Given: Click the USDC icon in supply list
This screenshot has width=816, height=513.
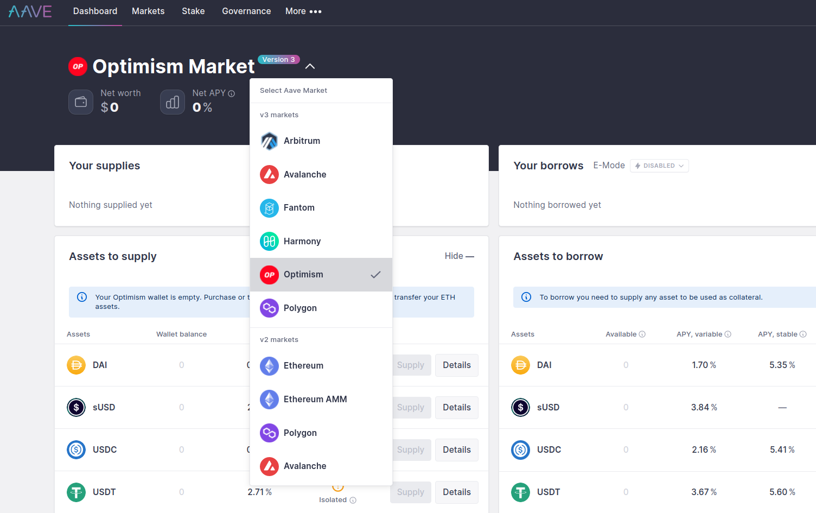Looking at the screenshot, I should (x=76, y=450).
